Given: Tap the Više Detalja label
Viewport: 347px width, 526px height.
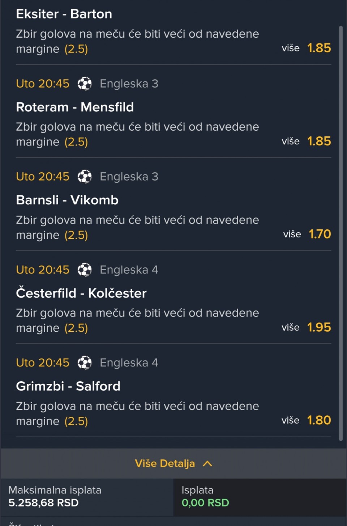Looking at the screenshot, I should pos(165,463).
